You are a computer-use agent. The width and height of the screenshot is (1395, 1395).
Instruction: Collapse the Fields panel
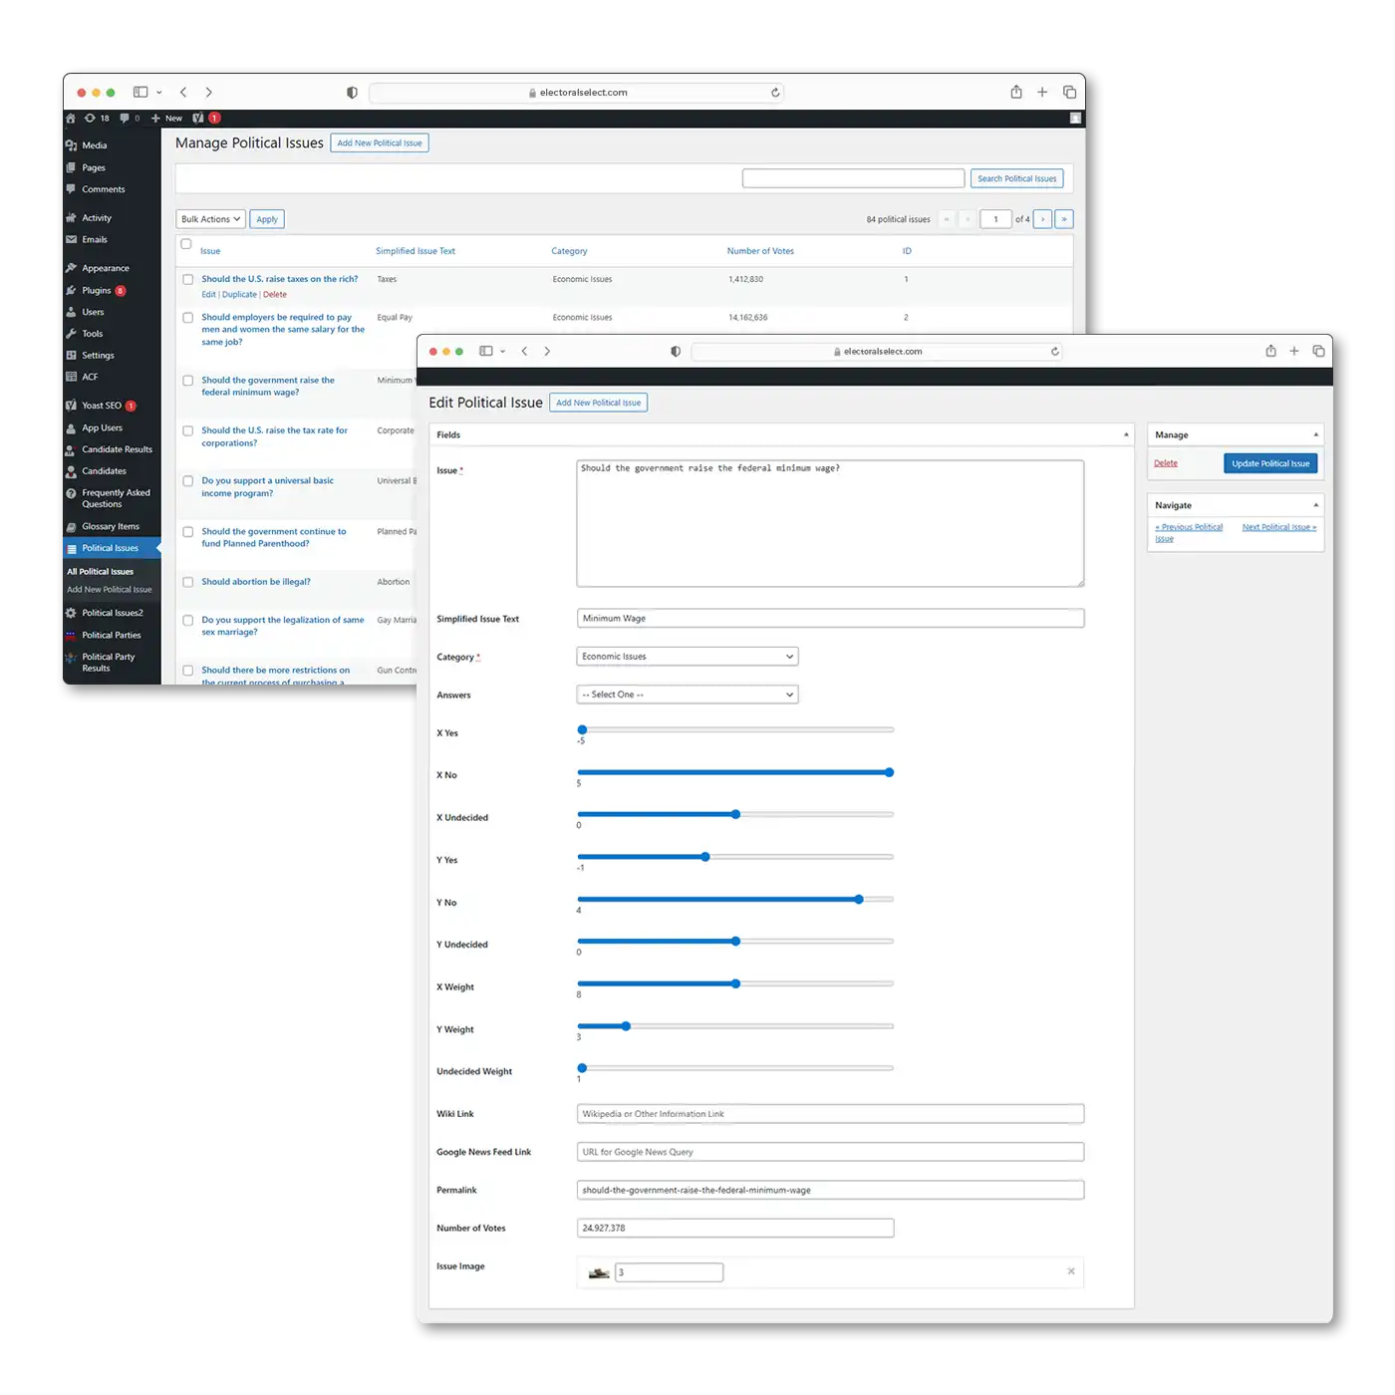pyautogui.click(x=1126, y=434)
